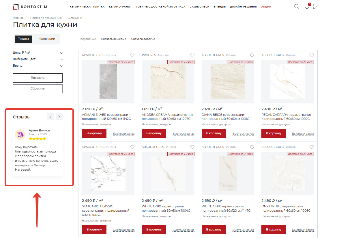Open REGAL CARRARA product image
This screenshot has width=339, height=238.
[x=288, y=82]
